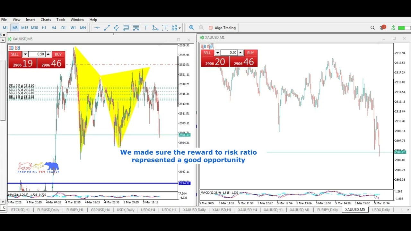Screen dimensions: 411x231
Task: Switch to the GBPUSD,H4 chart tab
Action: pyautogui.click(x=100, y=210)
